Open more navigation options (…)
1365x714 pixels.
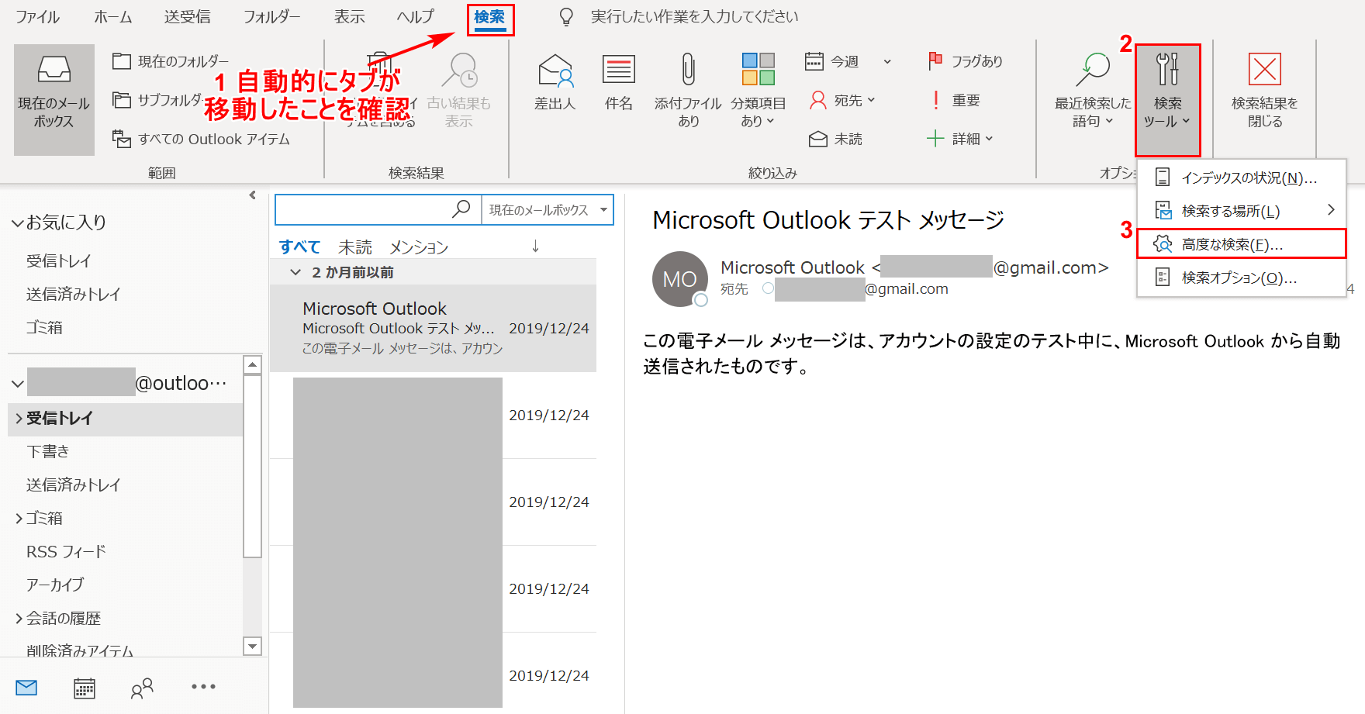203,686
